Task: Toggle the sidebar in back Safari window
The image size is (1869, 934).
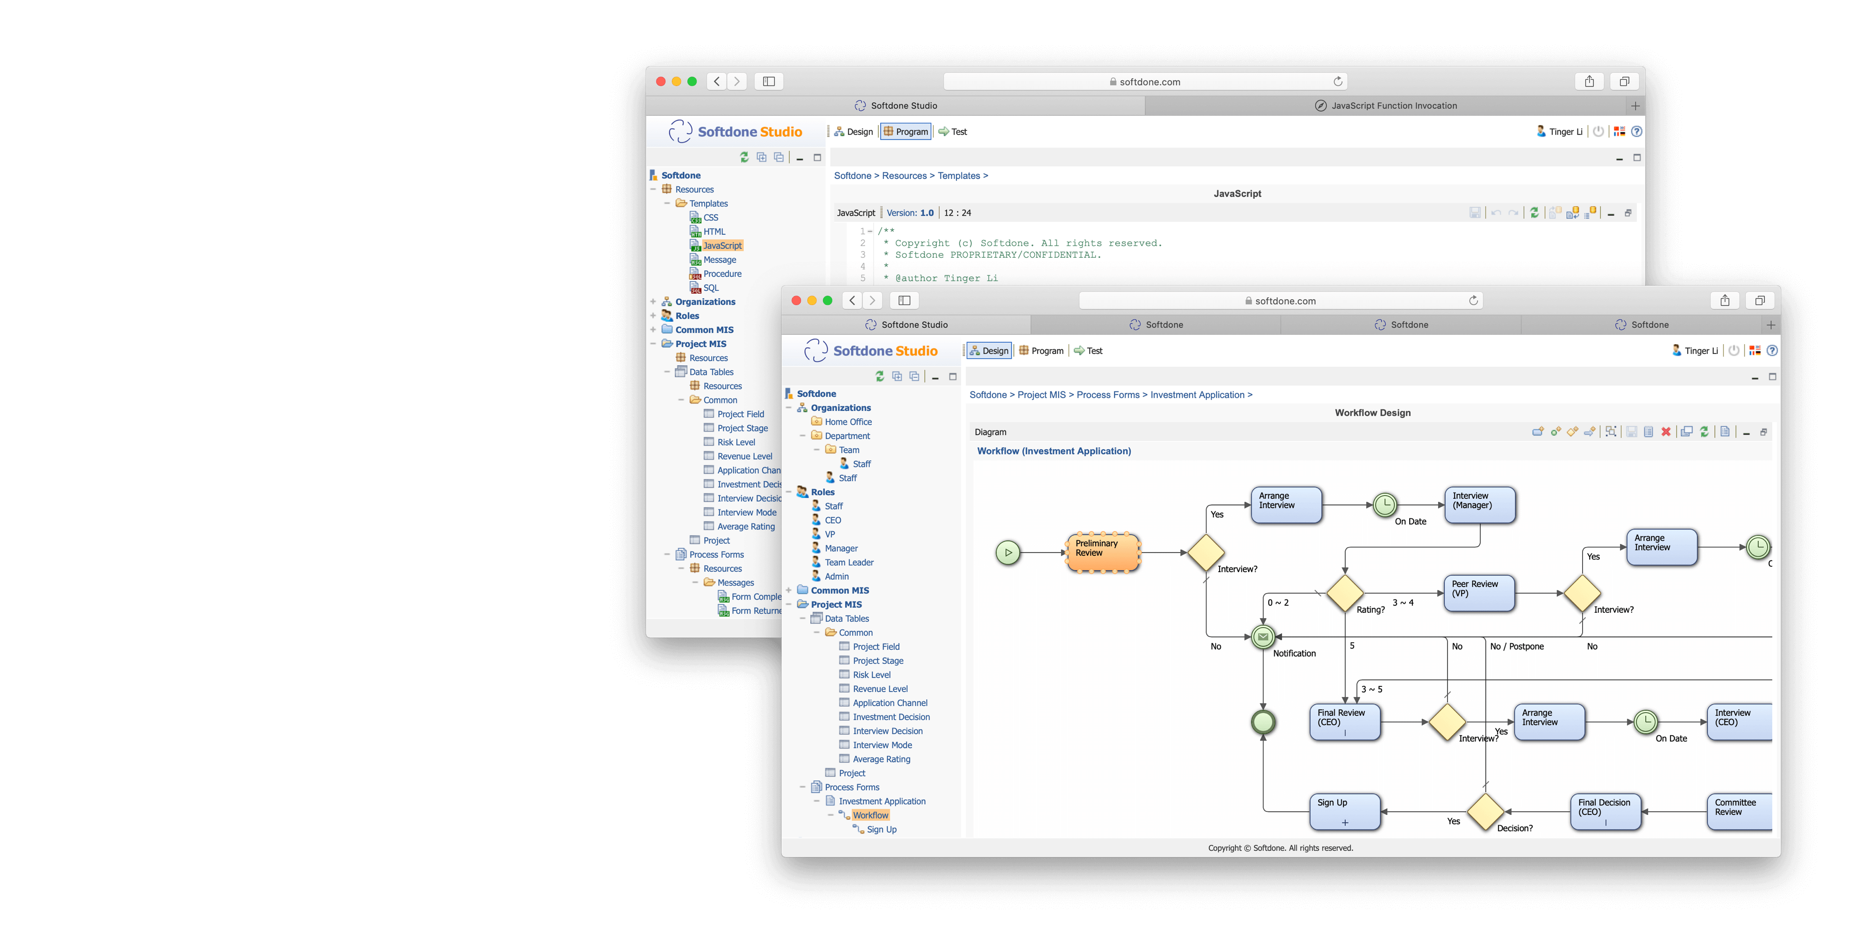Action: [x=769, y=81]
